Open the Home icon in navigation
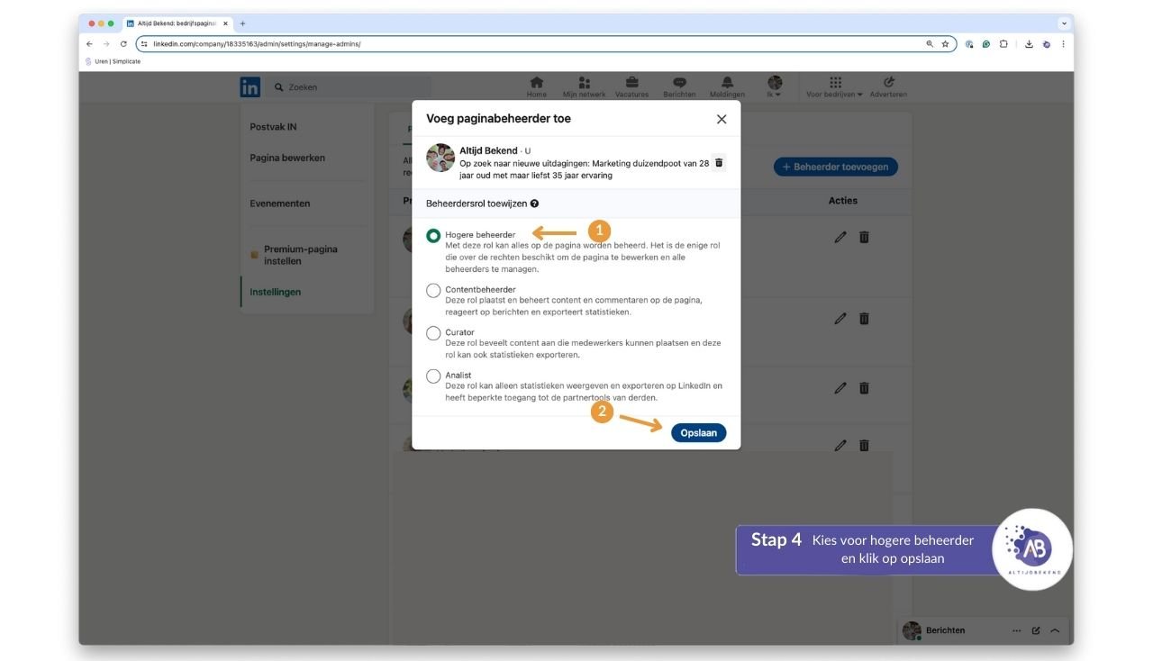 pyautogui.click(x=537, y=83)
